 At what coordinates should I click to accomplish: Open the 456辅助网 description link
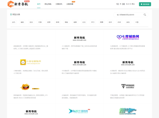click(x=79, y=72)
